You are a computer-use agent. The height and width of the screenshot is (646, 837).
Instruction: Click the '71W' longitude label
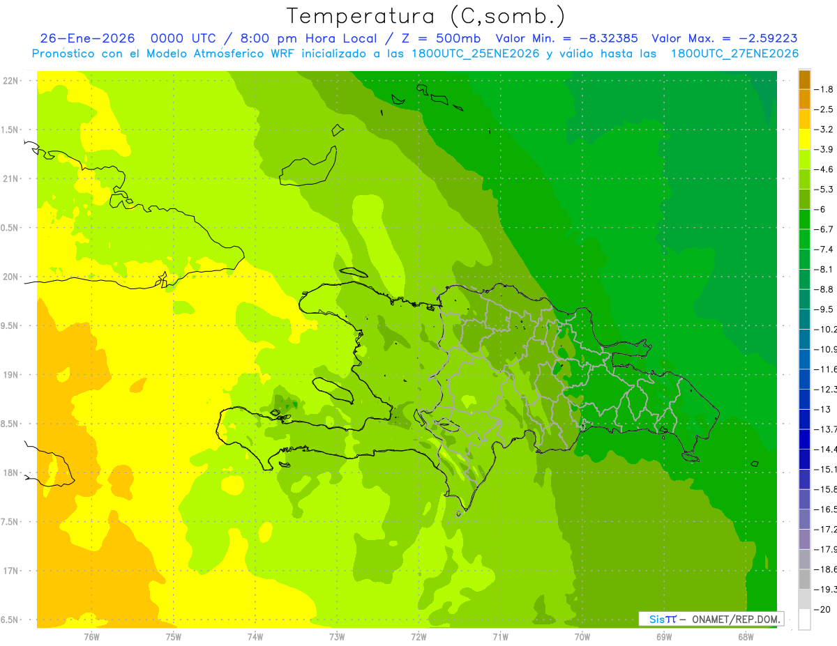500,637
